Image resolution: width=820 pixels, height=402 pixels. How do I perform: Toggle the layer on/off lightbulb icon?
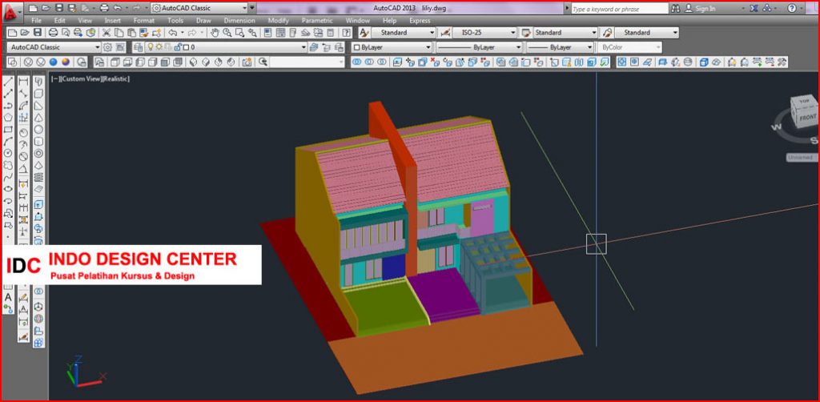150,47
